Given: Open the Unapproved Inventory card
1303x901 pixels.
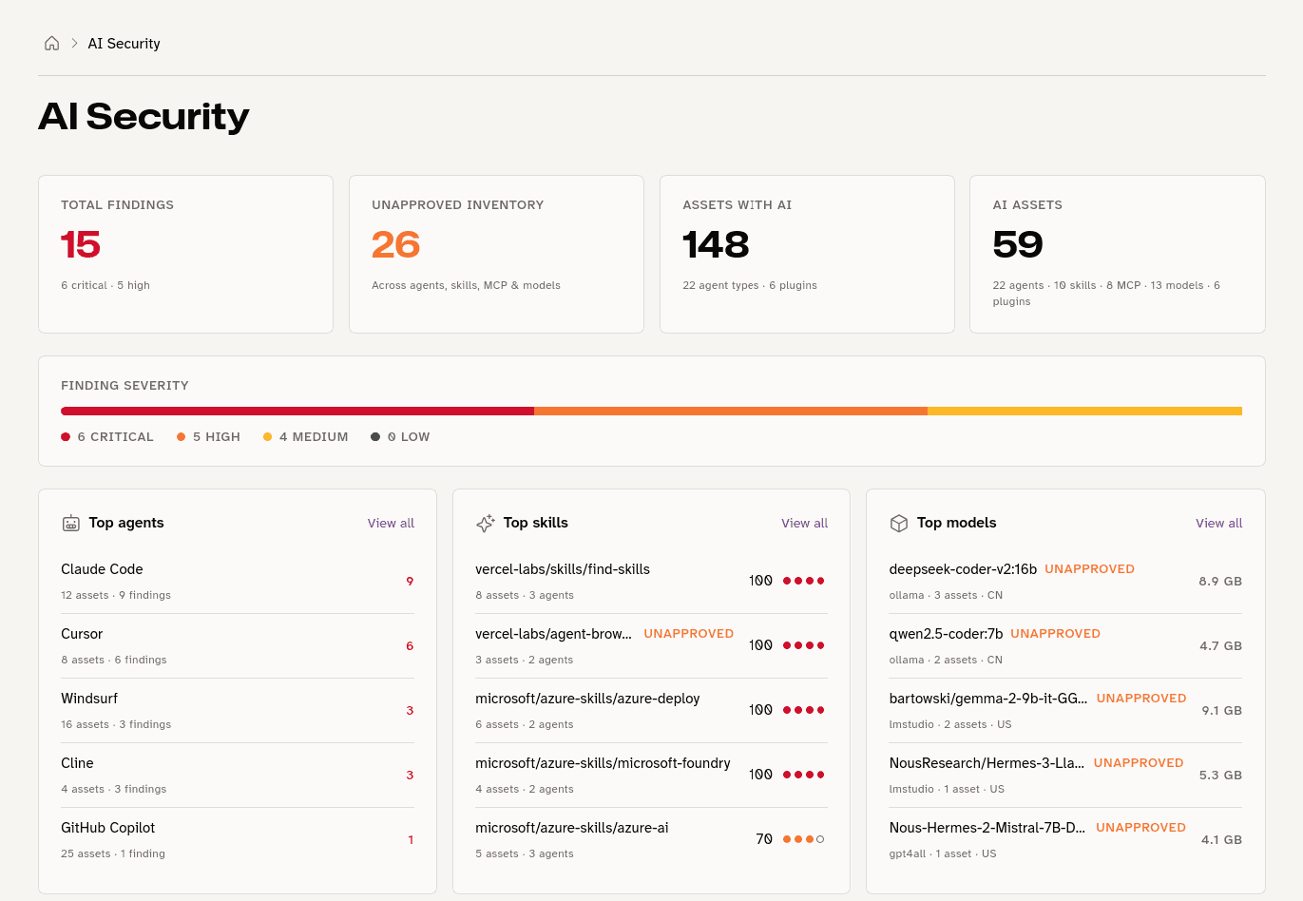Looking at the screenshot, I should pyautogui.click(x=496, y=254).
